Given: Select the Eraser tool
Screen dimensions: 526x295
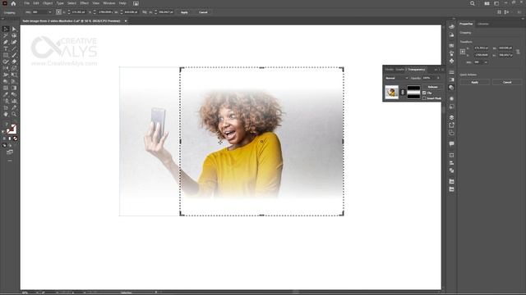Looking at the screenshot, I should coord(14,62).
